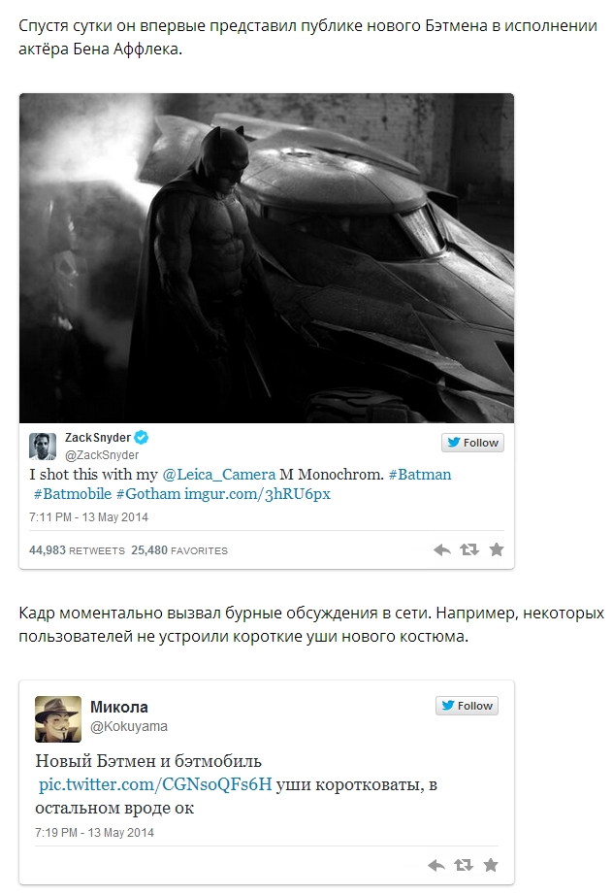Click ZackSnyder verified badge icon

pos(142,437)
